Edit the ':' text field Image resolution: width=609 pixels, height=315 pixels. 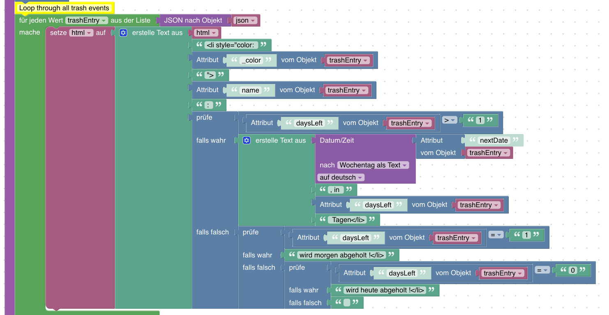pos(209,105)
